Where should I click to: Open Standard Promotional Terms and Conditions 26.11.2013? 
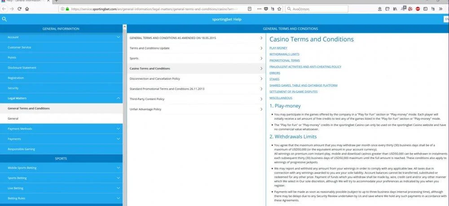[x=196, y=89]
